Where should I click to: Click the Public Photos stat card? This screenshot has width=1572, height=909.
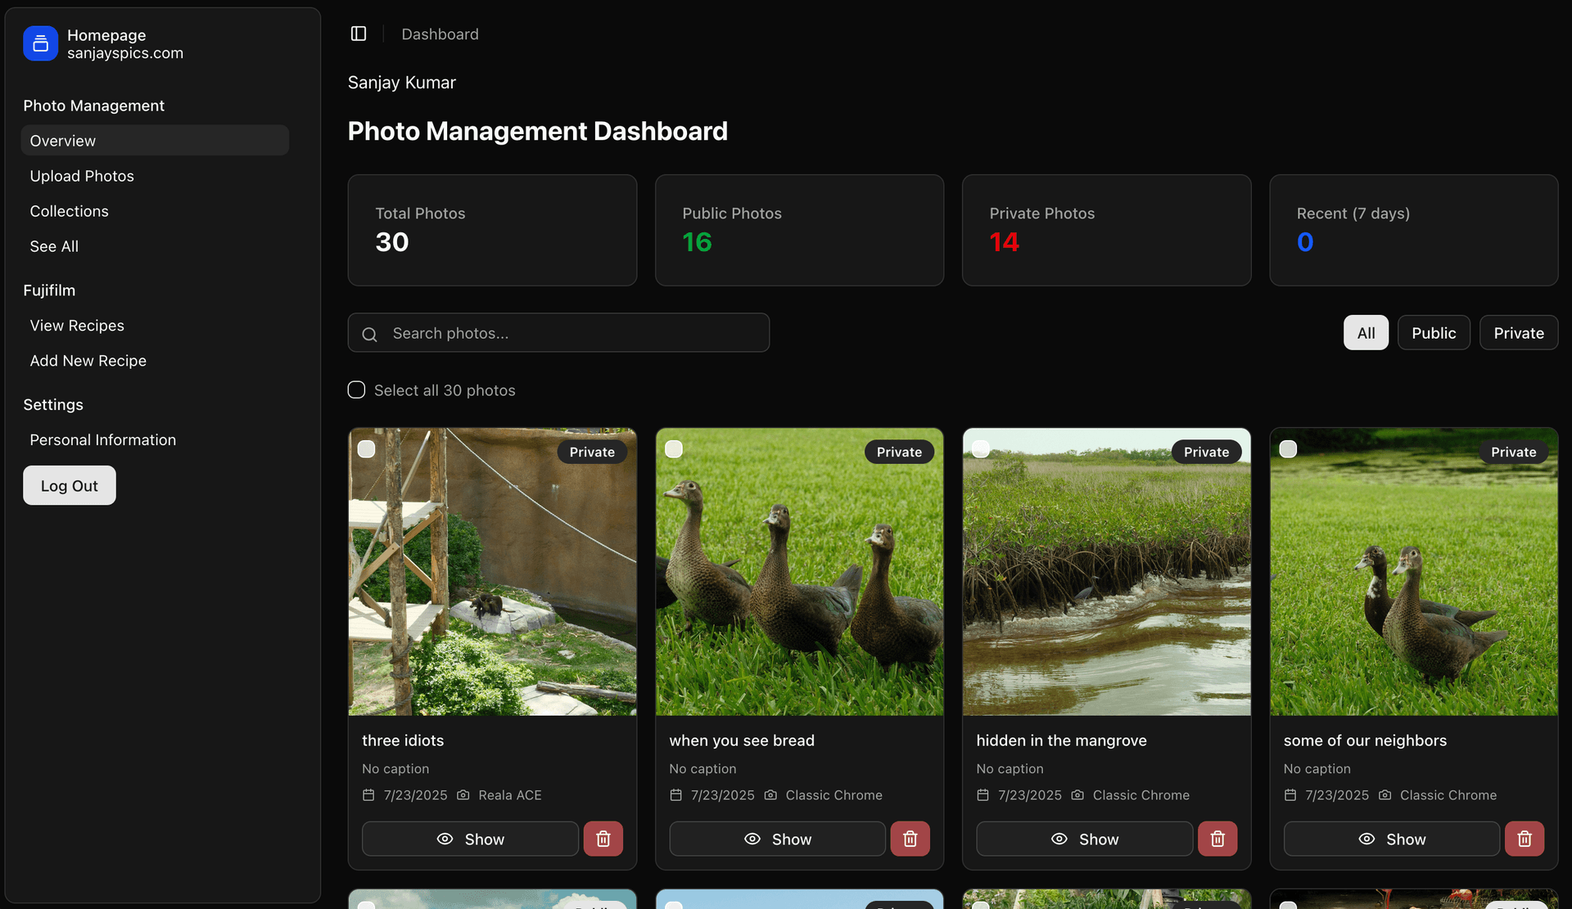click(x=799, y=230)
